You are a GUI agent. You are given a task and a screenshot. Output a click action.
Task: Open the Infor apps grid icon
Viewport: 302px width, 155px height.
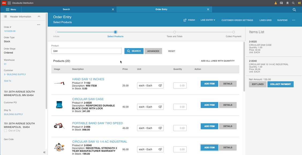pyautogui.click(x=9, y=3)
